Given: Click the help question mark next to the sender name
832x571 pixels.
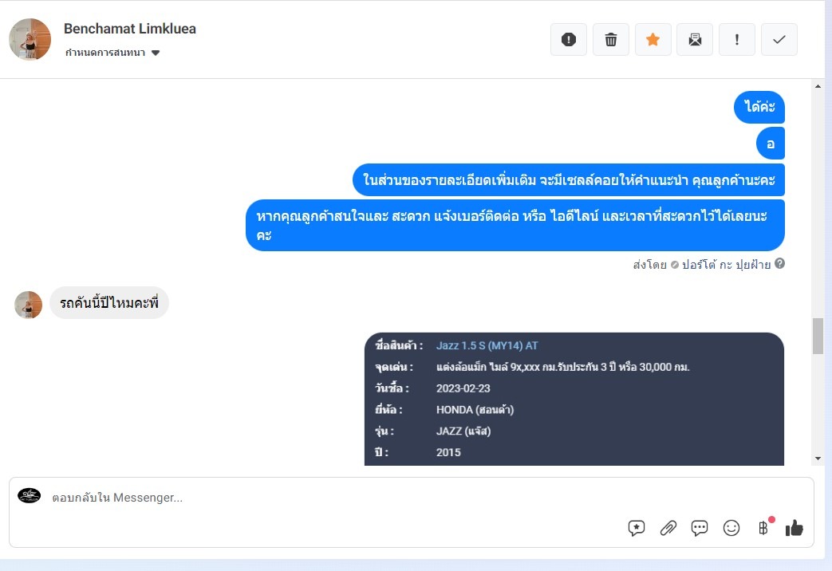Looking at the screenshot, I should click(779, 263).
